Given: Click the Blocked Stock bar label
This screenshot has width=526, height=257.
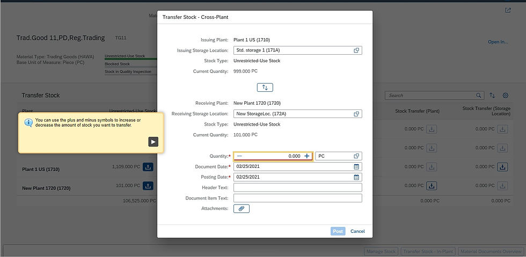Looking at the screenshot, I should click(x=117, y=64).
